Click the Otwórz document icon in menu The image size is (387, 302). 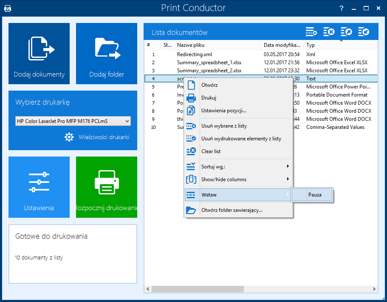pyautogui.click(x=191, y=85)
